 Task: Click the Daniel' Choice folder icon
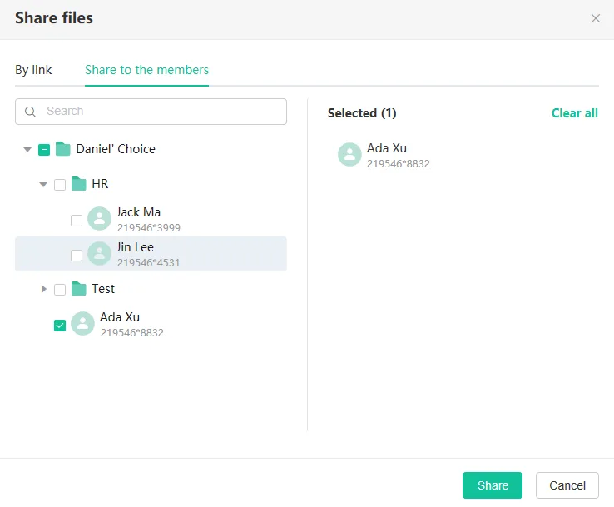pos(63,149)
